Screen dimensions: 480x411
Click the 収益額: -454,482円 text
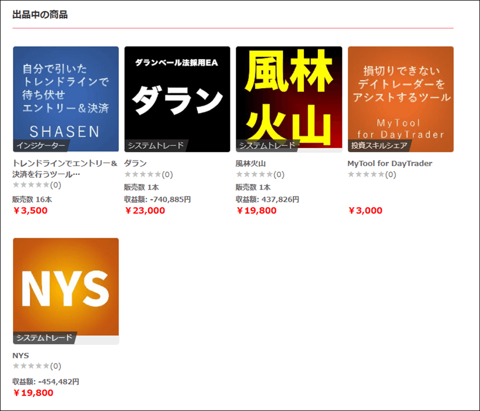(x=46, y=382)
